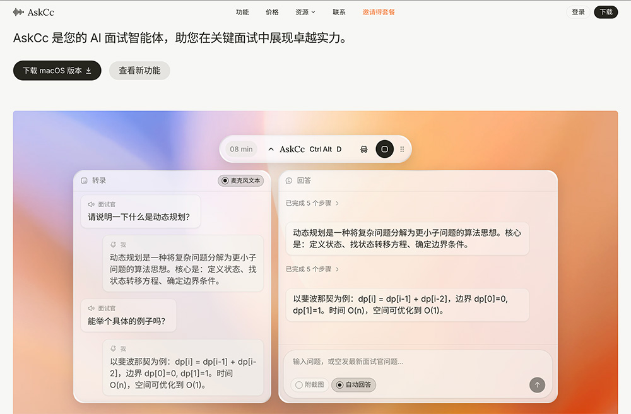Click speaker icon above 能举个具体的例子吗
This screenshot has width=631, height=414.
click(x=91, y=308)
